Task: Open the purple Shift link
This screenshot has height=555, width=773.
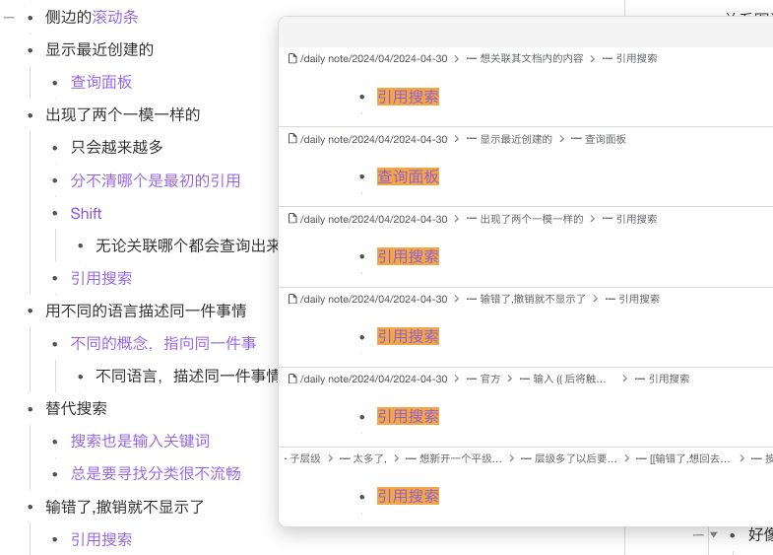Action: [86, 214]
